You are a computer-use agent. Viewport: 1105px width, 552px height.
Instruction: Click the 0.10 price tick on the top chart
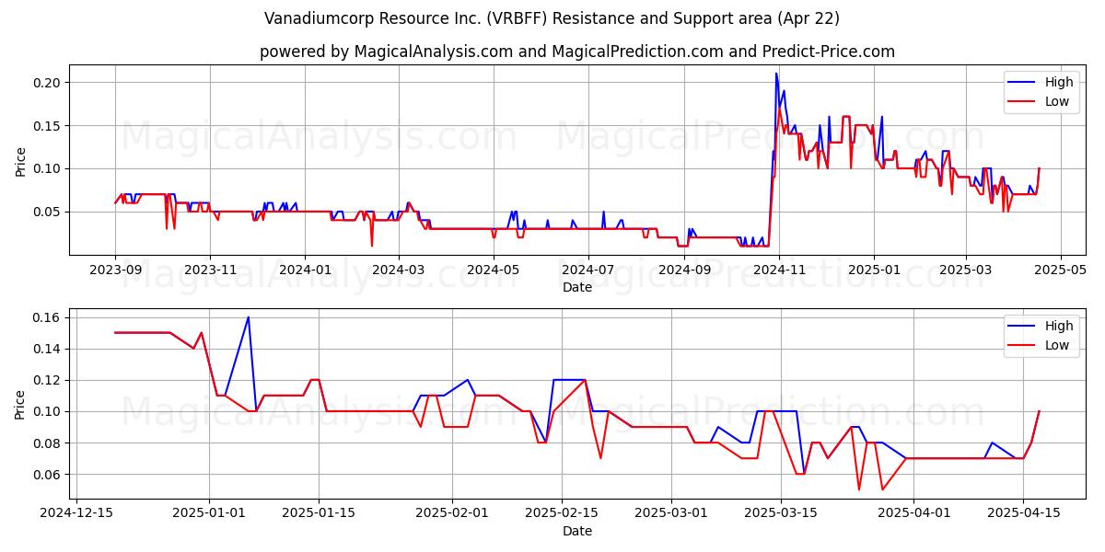[x=48, y=168]
